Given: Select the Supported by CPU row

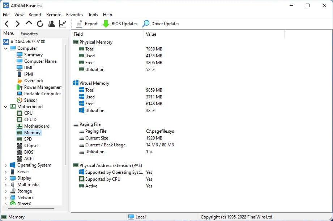Looking at the screenshot, I should click(116, 179).
